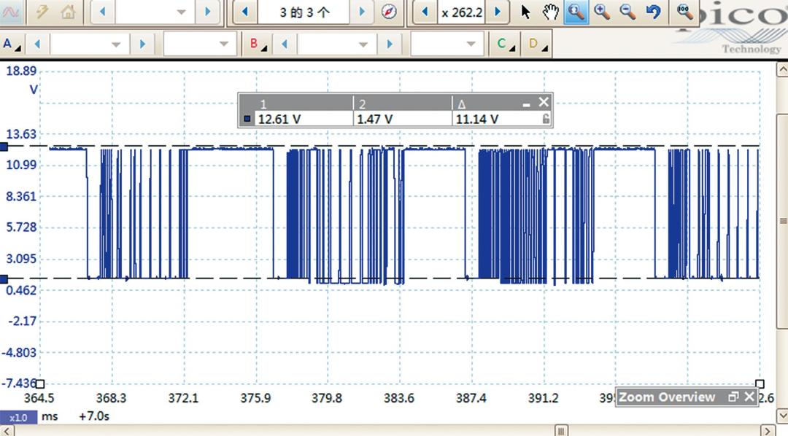Screen dimensions: 788x436
Task: Open Channel A options button
Action: pos(10,44)
